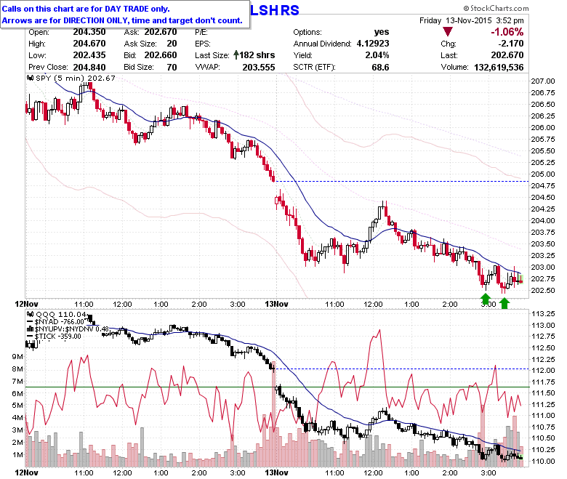Click the Yield value 2.04%
This screenshot has height=479, width=567.
click(377, 55)
